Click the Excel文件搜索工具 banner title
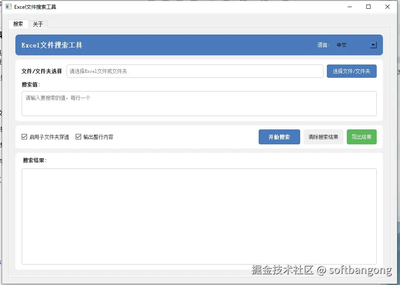 coord(52,45)
